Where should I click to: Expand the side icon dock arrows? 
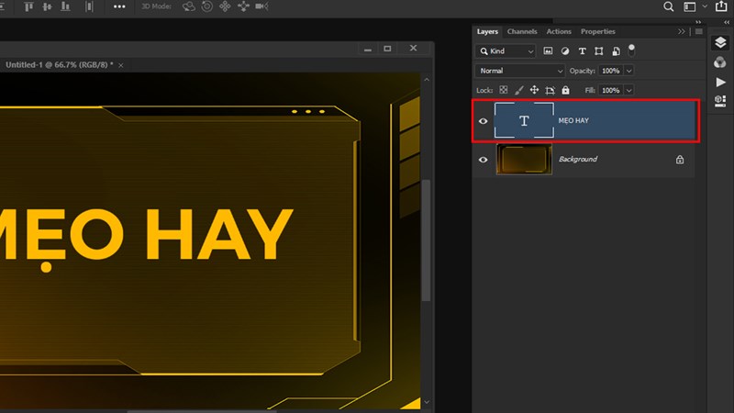pyautogui.click(x=727, y=22)
